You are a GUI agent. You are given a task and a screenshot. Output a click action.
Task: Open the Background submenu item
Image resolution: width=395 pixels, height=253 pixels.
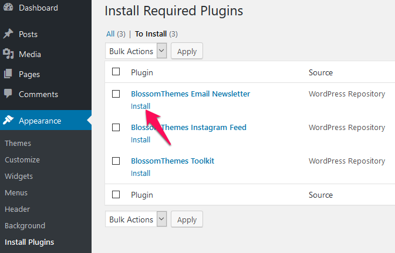tap(25, 226)
